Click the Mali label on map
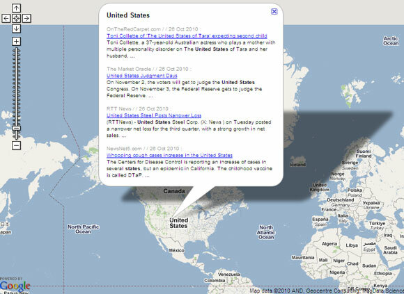The width and height of the screenshot is (404, 294). coord(323,260)
